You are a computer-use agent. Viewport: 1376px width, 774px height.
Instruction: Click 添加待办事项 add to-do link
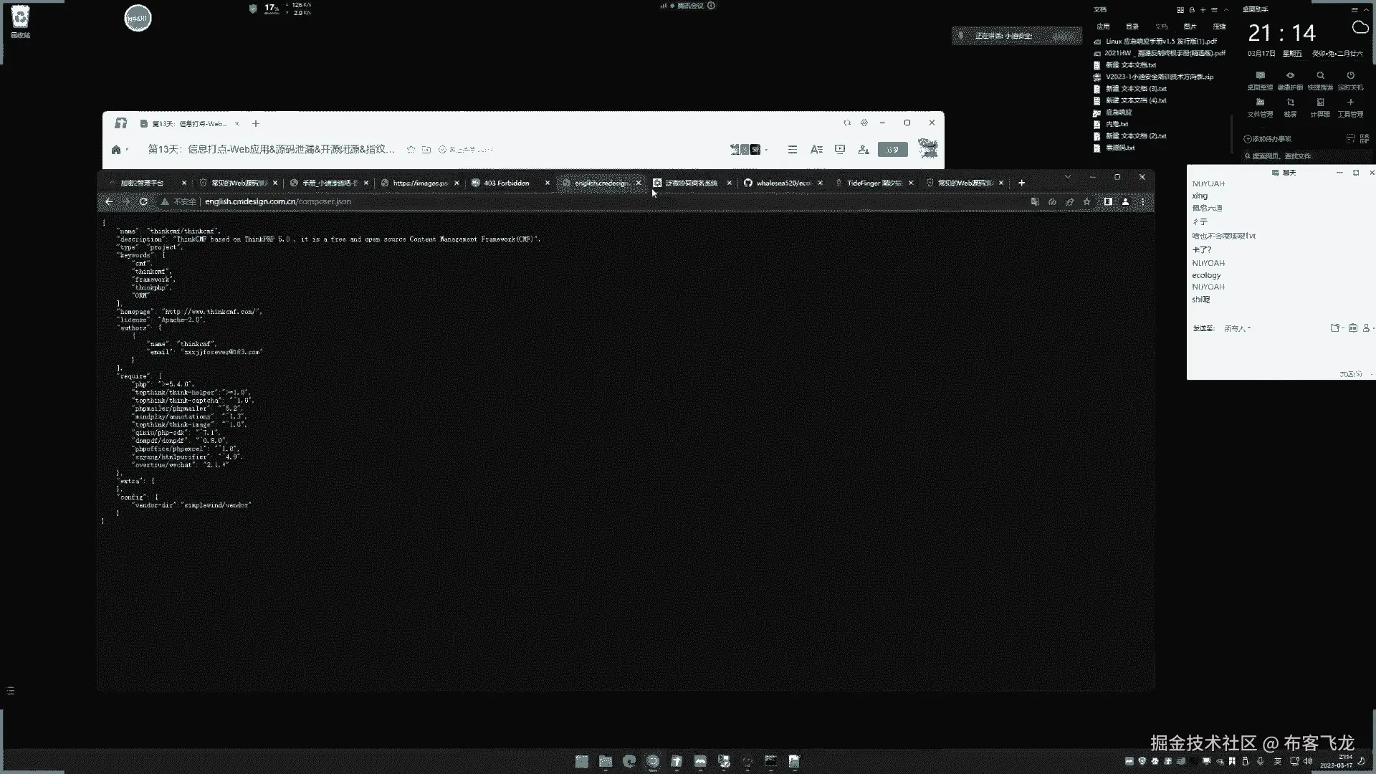(x=1268, y=139)
